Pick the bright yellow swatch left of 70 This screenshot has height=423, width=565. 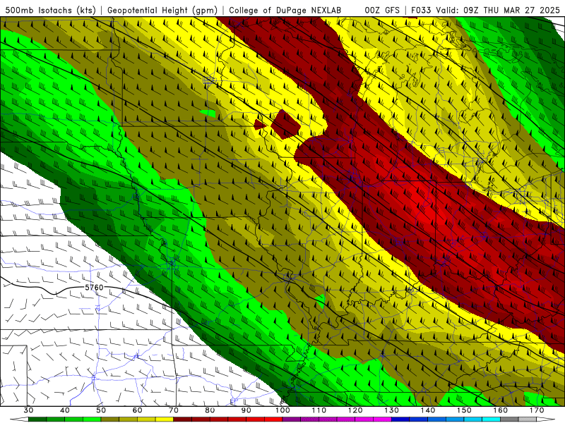[x=165, y=419]
